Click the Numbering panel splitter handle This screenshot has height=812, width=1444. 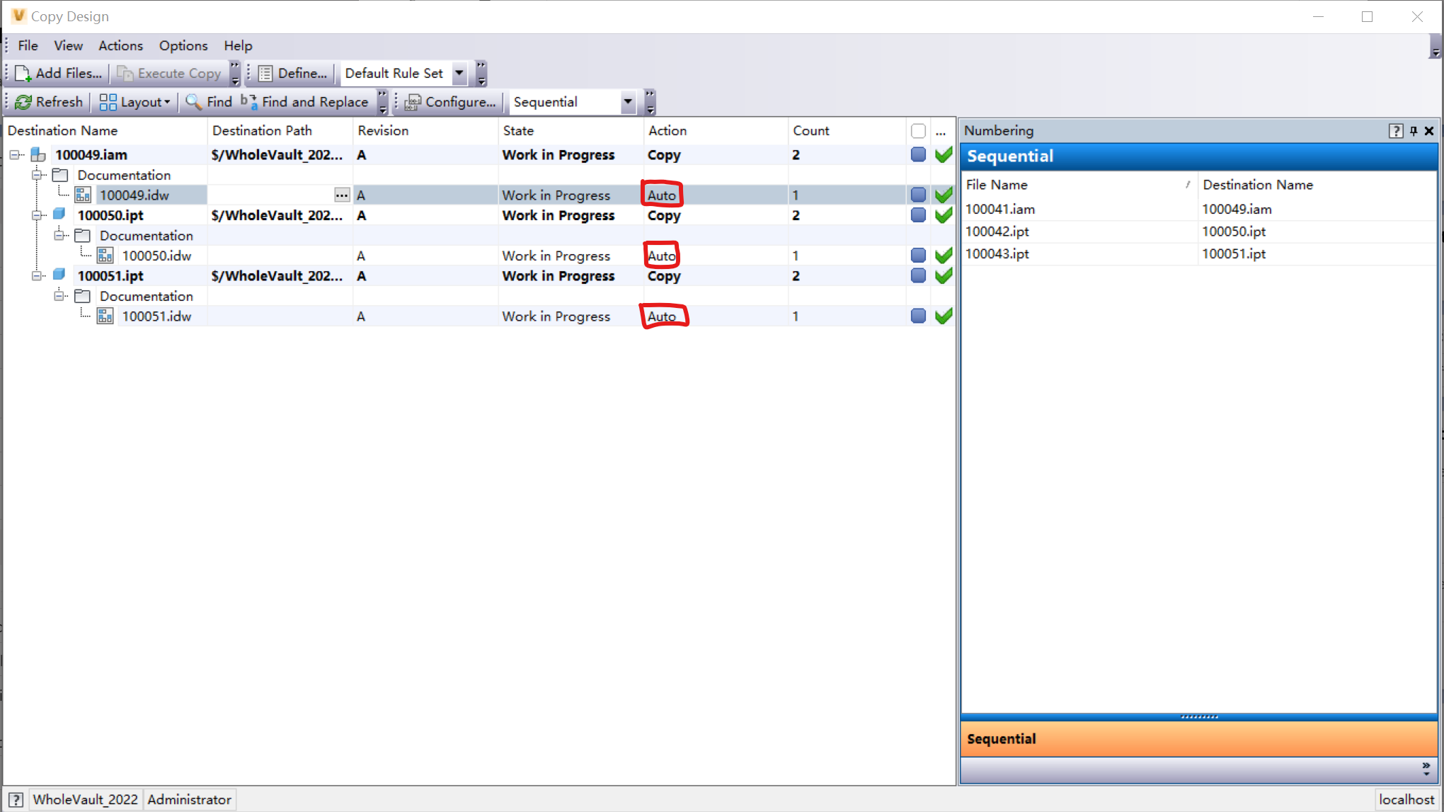[x=1199, y=716]
